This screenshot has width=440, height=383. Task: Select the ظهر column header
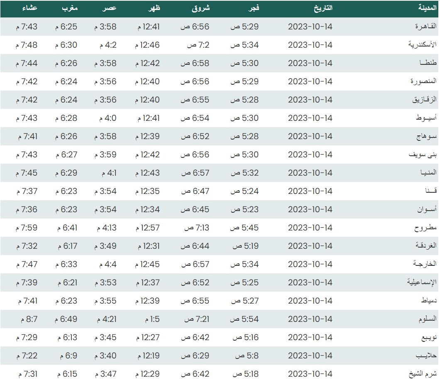[154, 8]
